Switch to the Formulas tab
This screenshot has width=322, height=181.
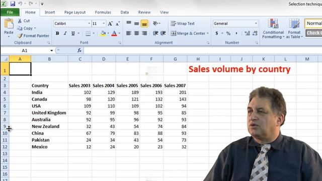[103, 12]
